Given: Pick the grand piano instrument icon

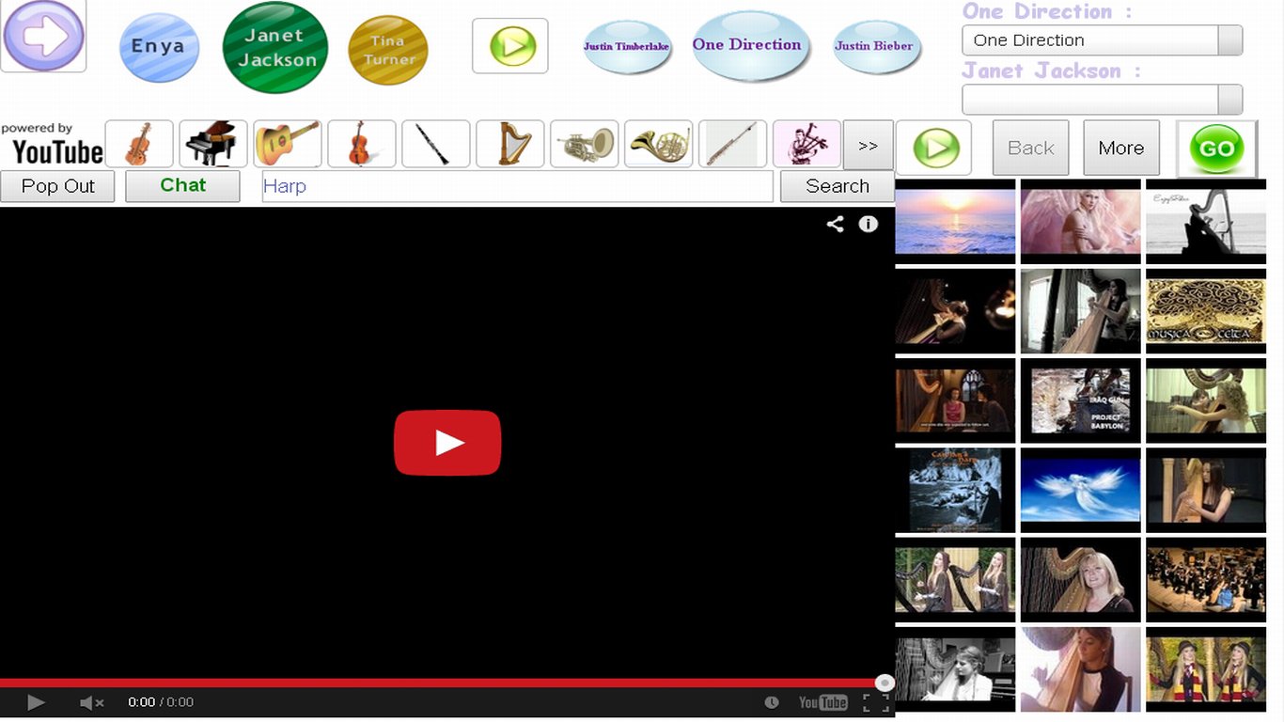Looking at the screenshot, I should click(213, 144).
